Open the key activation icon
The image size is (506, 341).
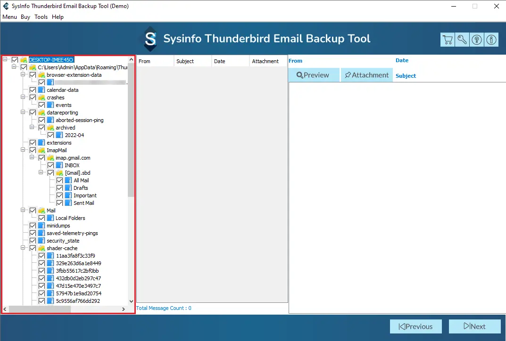coord(462,40)
